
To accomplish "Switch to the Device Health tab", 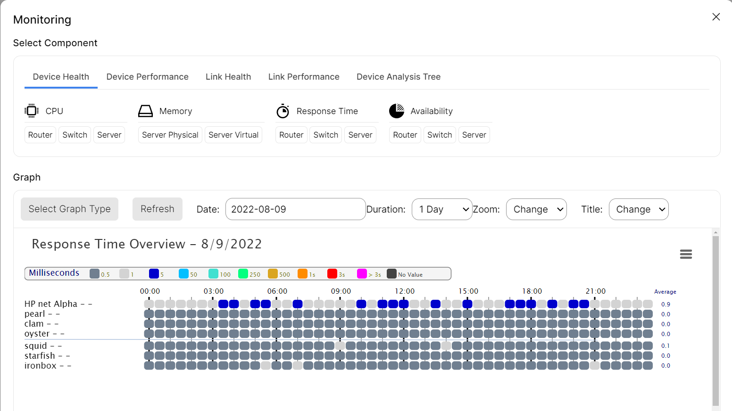I will click(x=61, y=77).
